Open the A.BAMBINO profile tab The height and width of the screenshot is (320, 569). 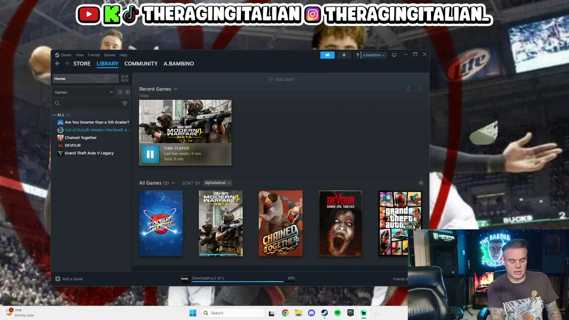tap(179, 64)
